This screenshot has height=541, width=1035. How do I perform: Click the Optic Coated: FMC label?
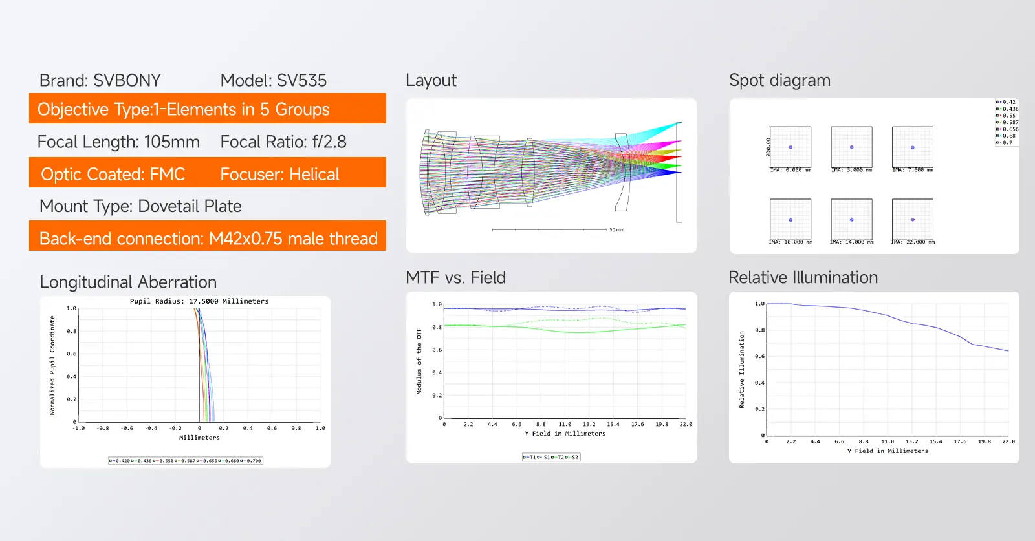113,174
